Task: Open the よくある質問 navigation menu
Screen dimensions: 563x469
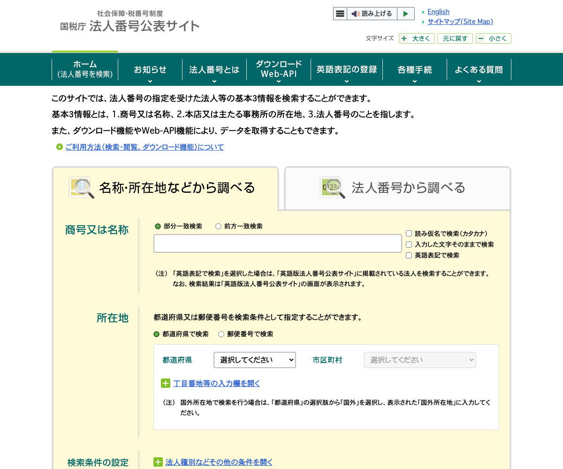Action: 479,69
